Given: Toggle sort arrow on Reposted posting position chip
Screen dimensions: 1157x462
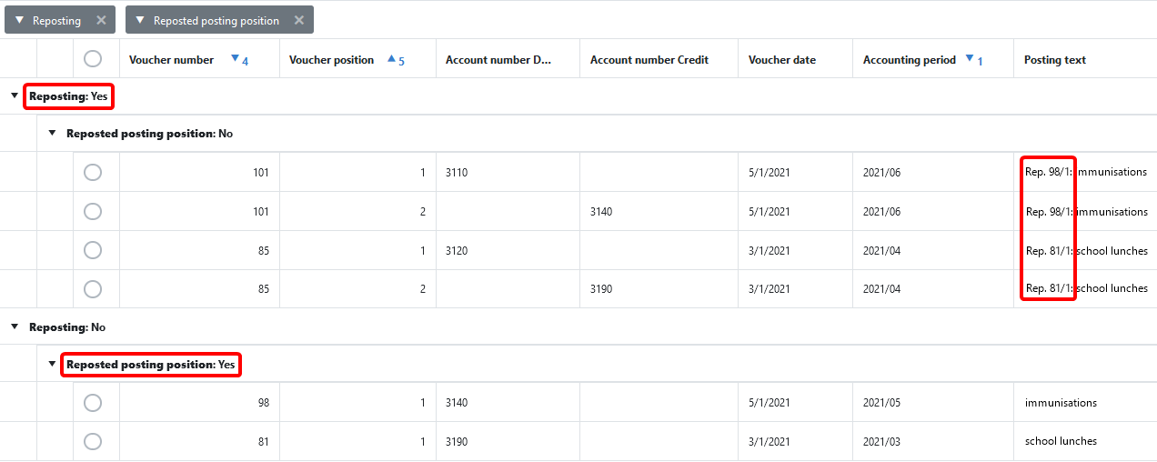Looking at the screenshot, I should point(140,20).
